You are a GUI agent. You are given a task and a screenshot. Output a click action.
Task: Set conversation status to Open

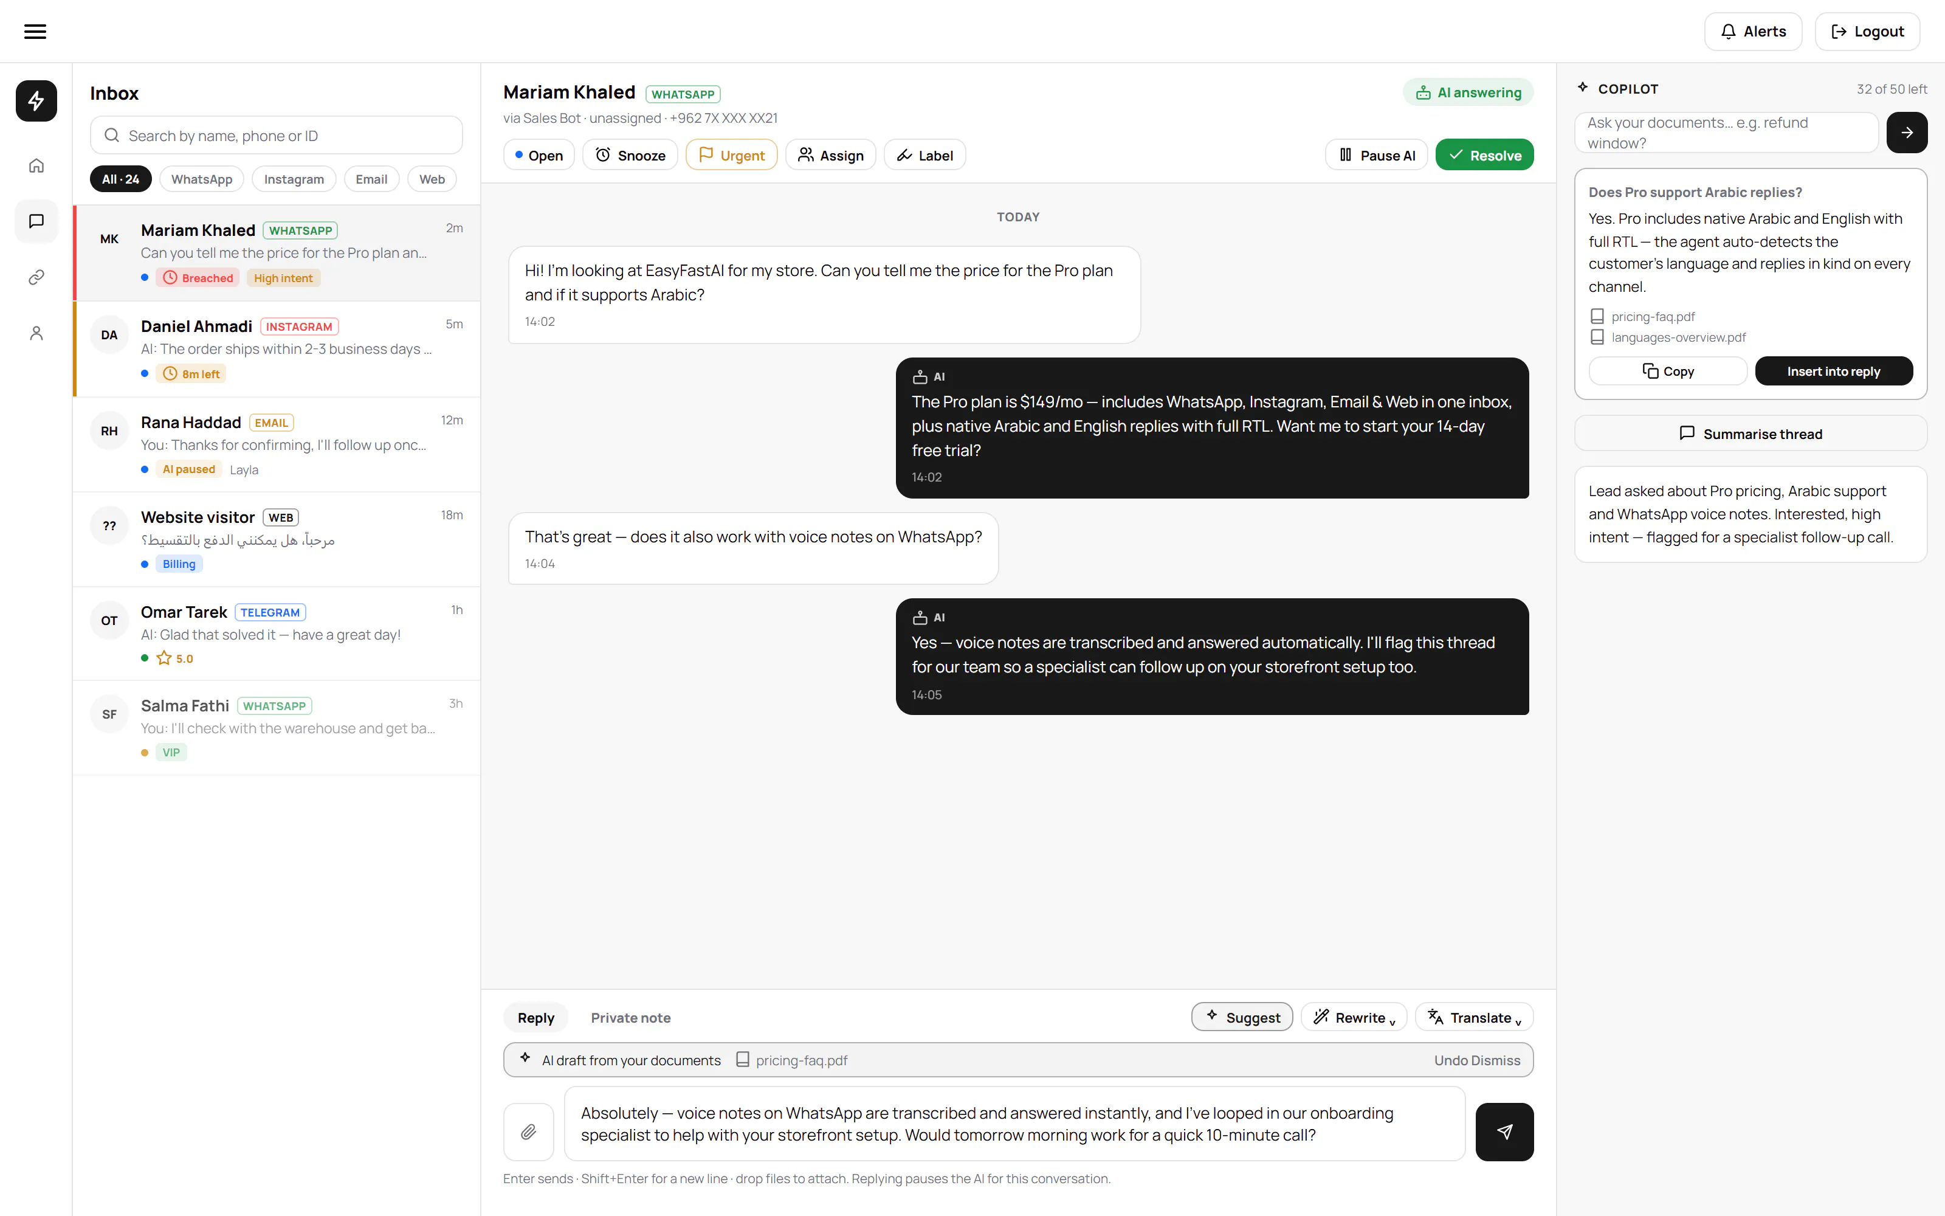coord(539,155)
